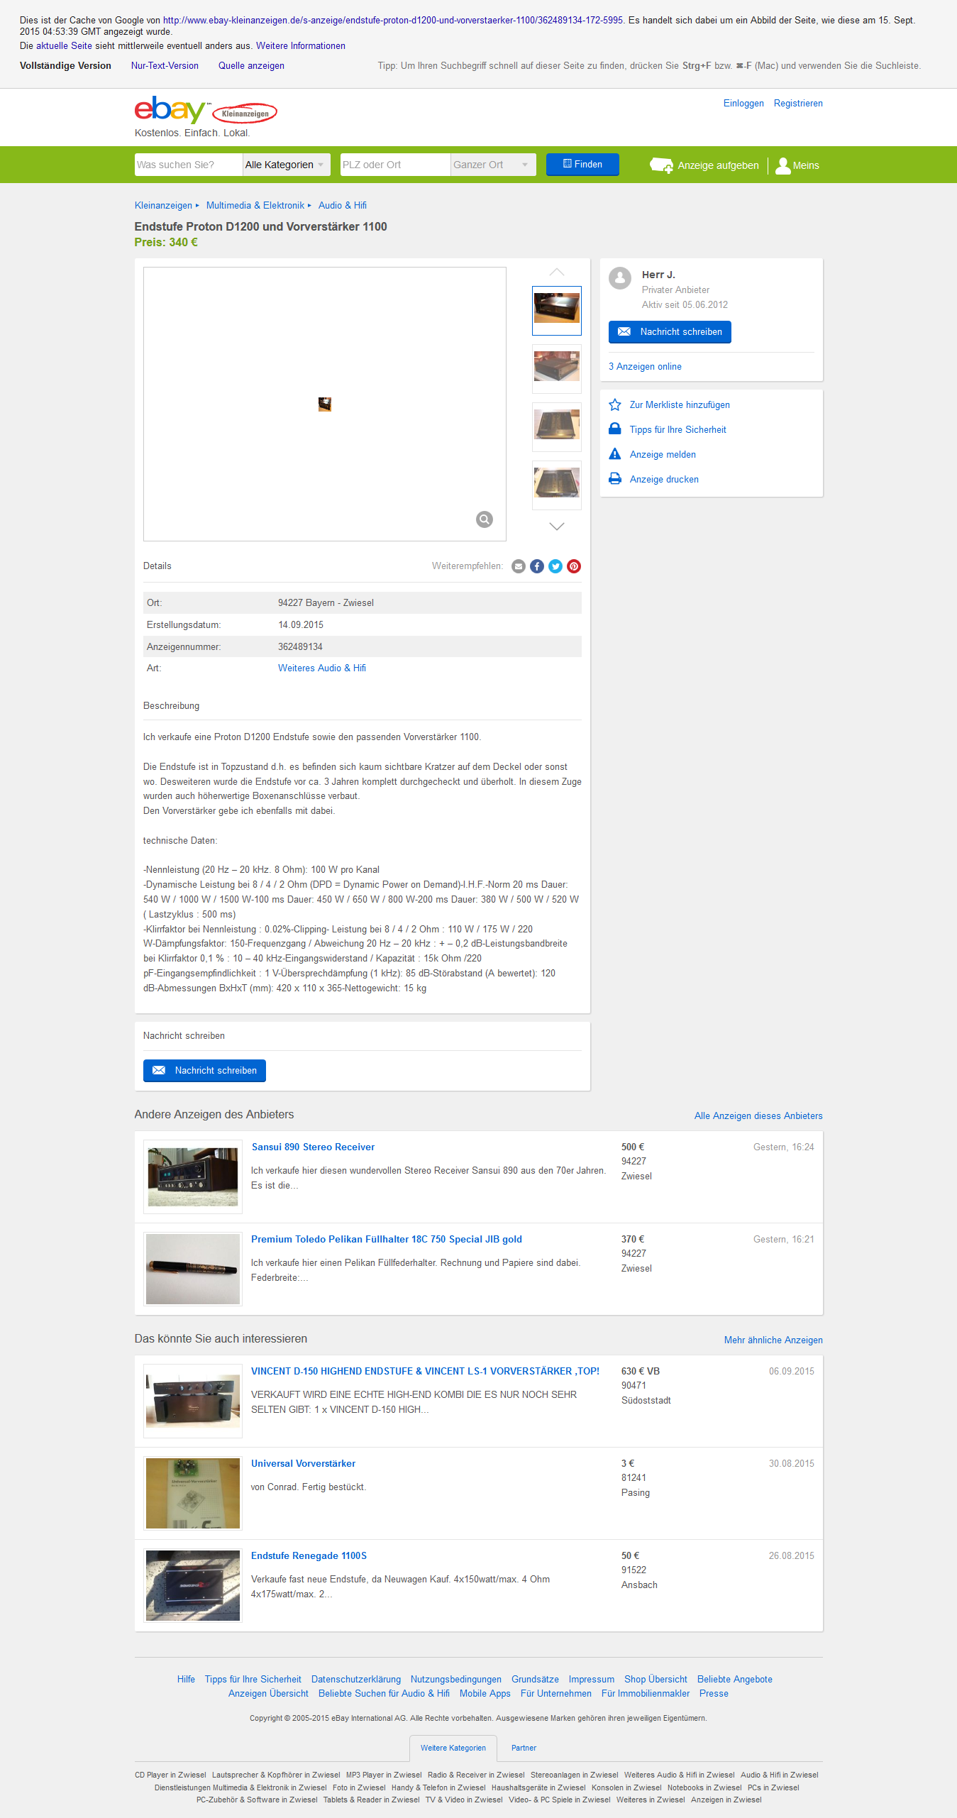This screenshot has height=1818, width=957.
Task: Go to Kleinanzeigen breadcrumb
Action: (x=163, y=206)
